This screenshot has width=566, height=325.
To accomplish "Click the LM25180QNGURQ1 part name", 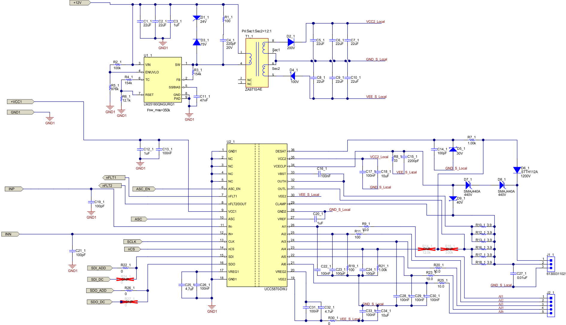I will pyautogui.click(x=159, y=105).
